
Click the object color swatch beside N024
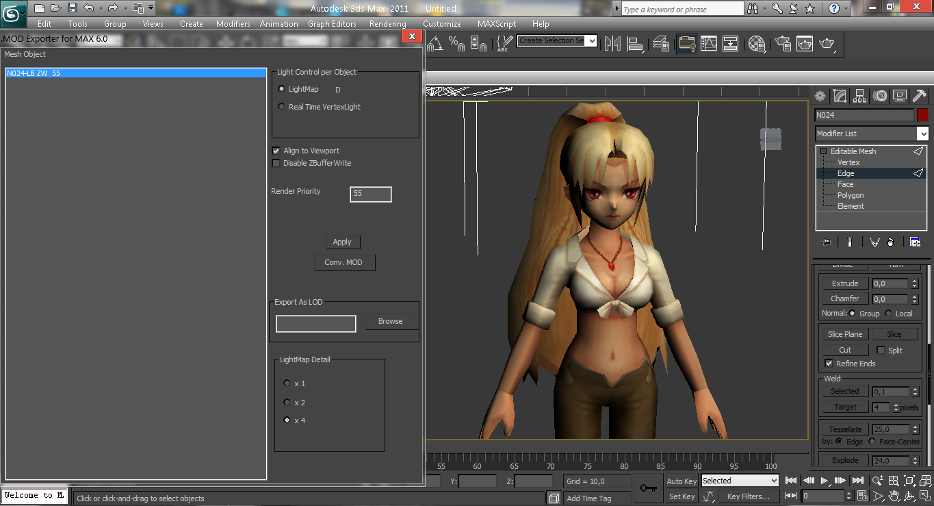click(922, 115)
